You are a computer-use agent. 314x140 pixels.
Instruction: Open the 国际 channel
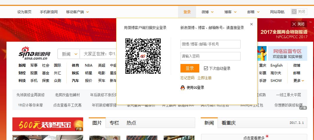click(x=57, y=65)
